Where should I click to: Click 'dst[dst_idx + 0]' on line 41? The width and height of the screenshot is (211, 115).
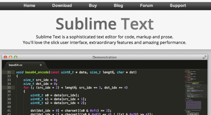point(45,111)
